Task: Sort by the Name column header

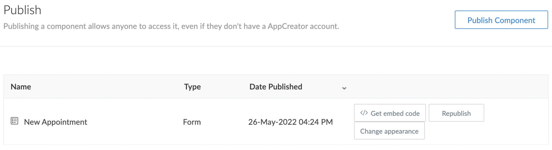Action: 21,87
